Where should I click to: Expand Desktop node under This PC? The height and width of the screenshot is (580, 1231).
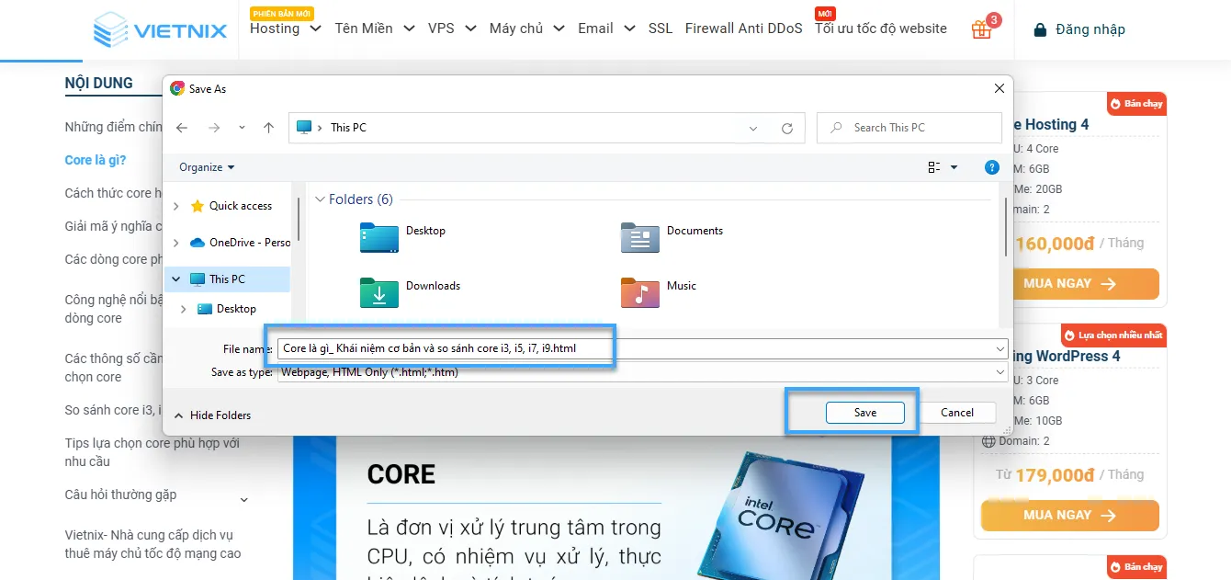click(185, 309)
